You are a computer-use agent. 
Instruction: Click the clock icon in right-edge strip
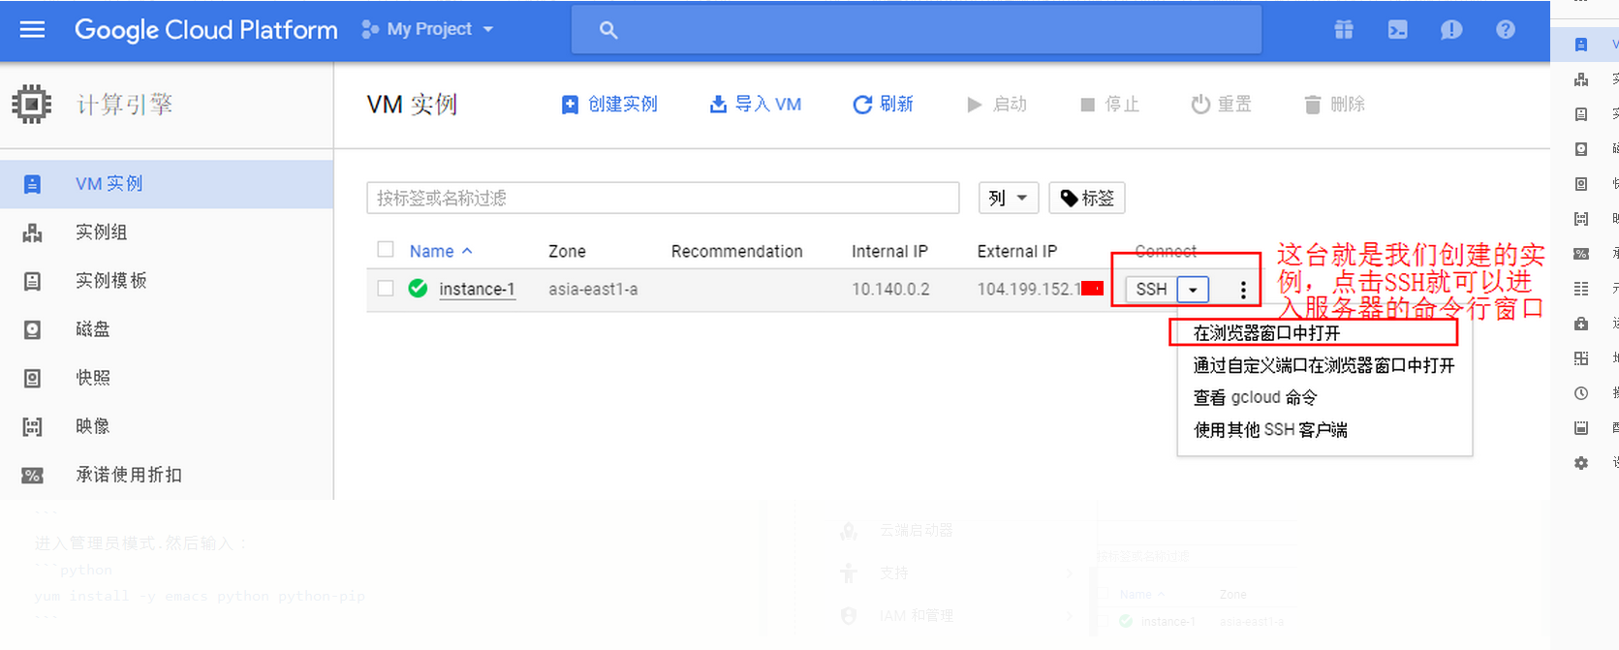coord(1581,393)
